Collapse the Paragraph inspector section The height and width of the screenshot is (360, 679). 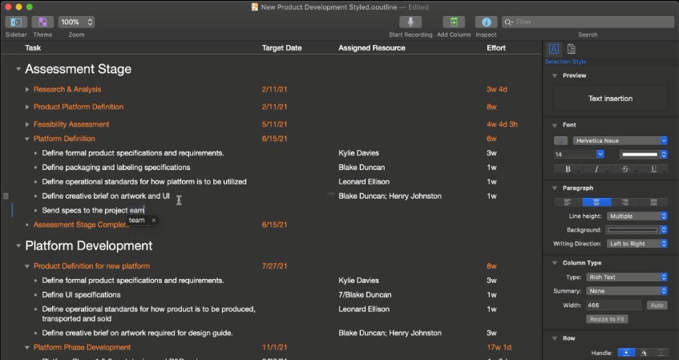pyautogui.click(x=555, y=188)
